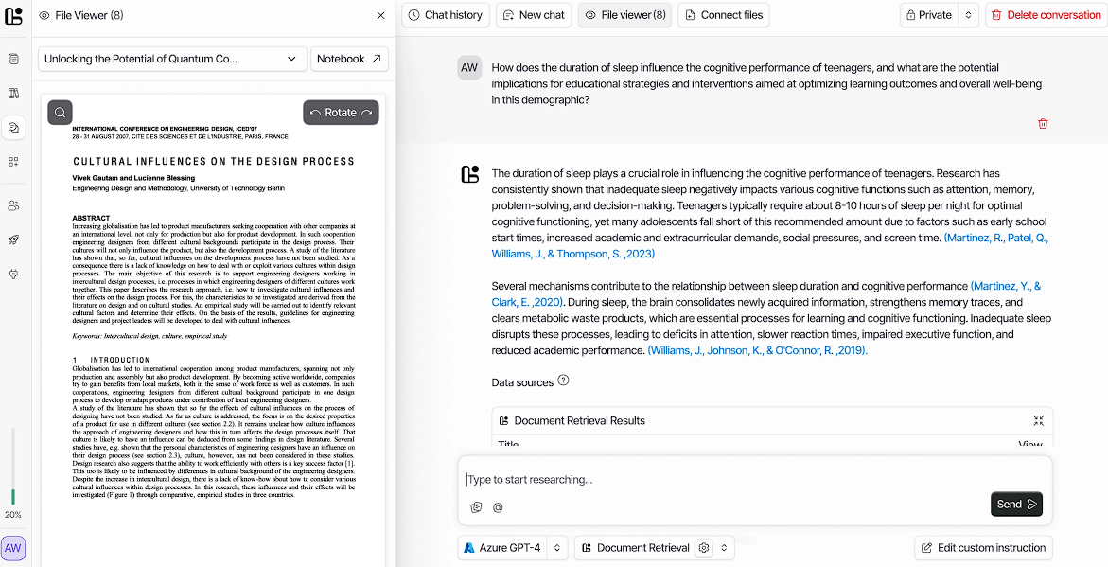Click the Document Retrieval Results header text
1108x567 pixels.
tap(579, 420)
